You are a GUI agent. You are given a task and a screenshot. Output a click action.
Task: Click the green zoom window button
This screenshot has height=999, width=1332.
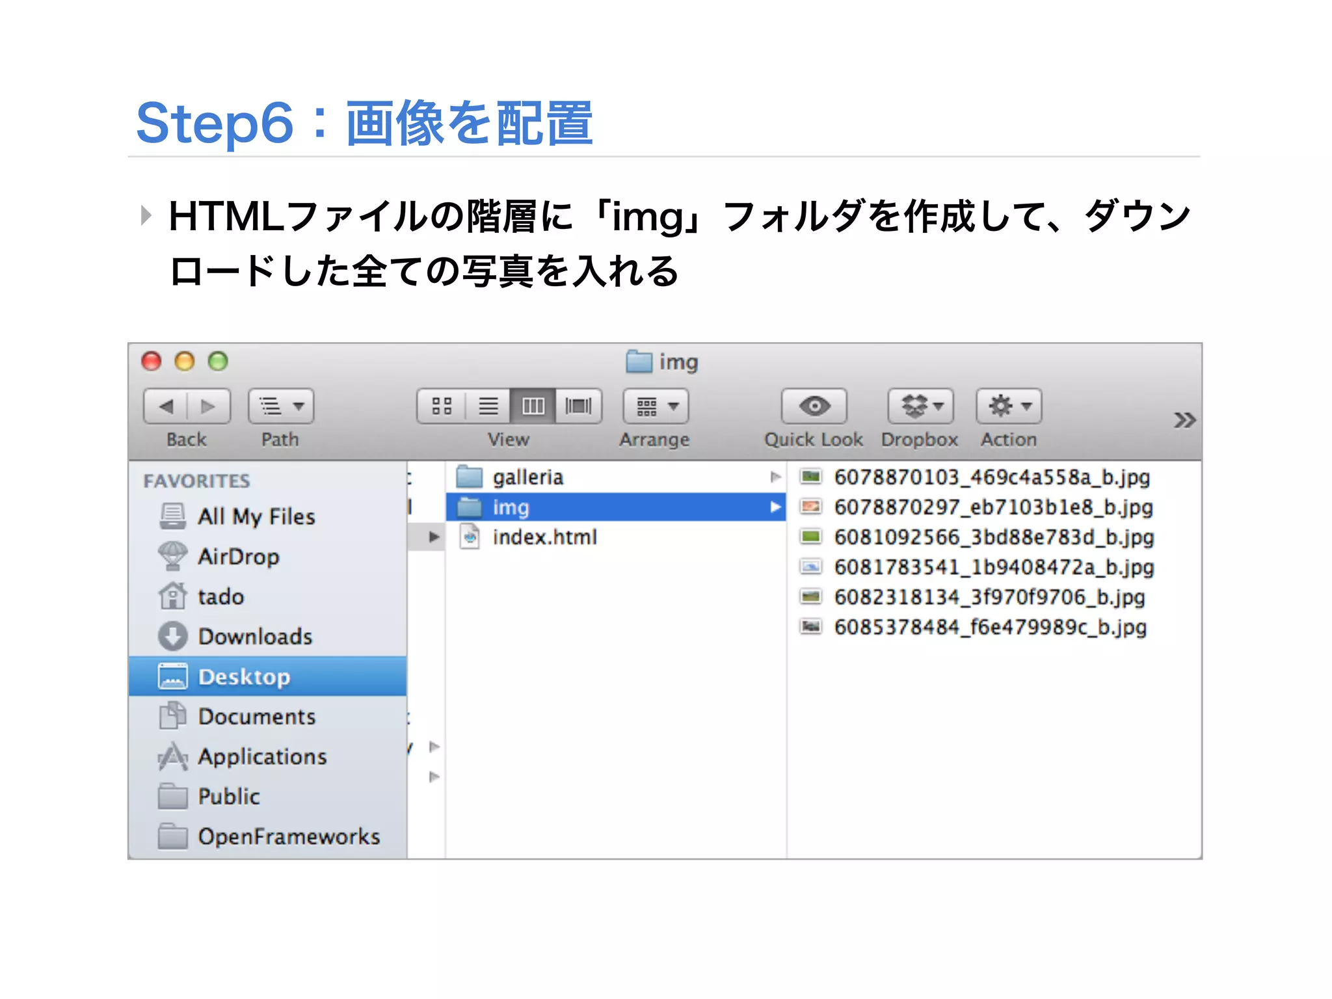tap(218, 361)
